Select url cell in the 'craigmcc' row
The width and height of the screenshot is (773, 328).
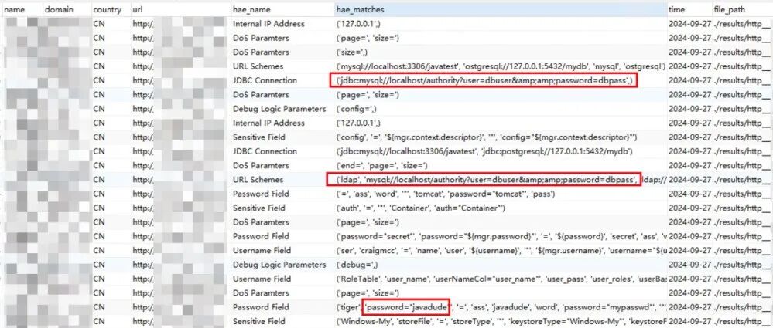pyautogui.click(x=180, y=250)
